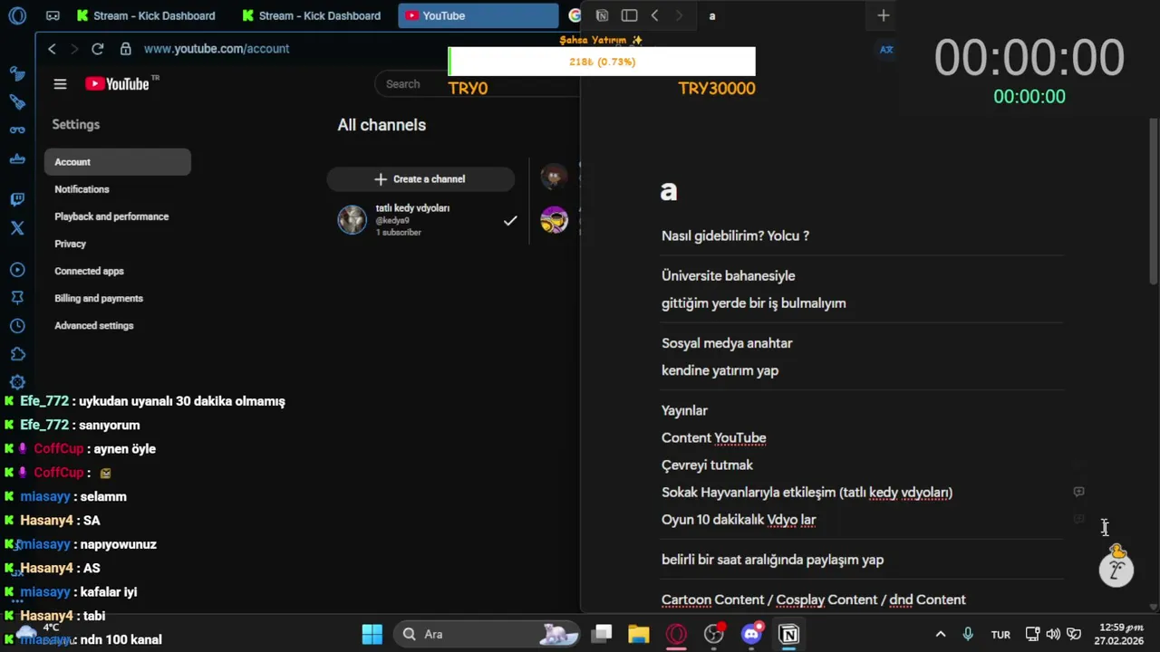Open Task View on the taskbar

602,634
